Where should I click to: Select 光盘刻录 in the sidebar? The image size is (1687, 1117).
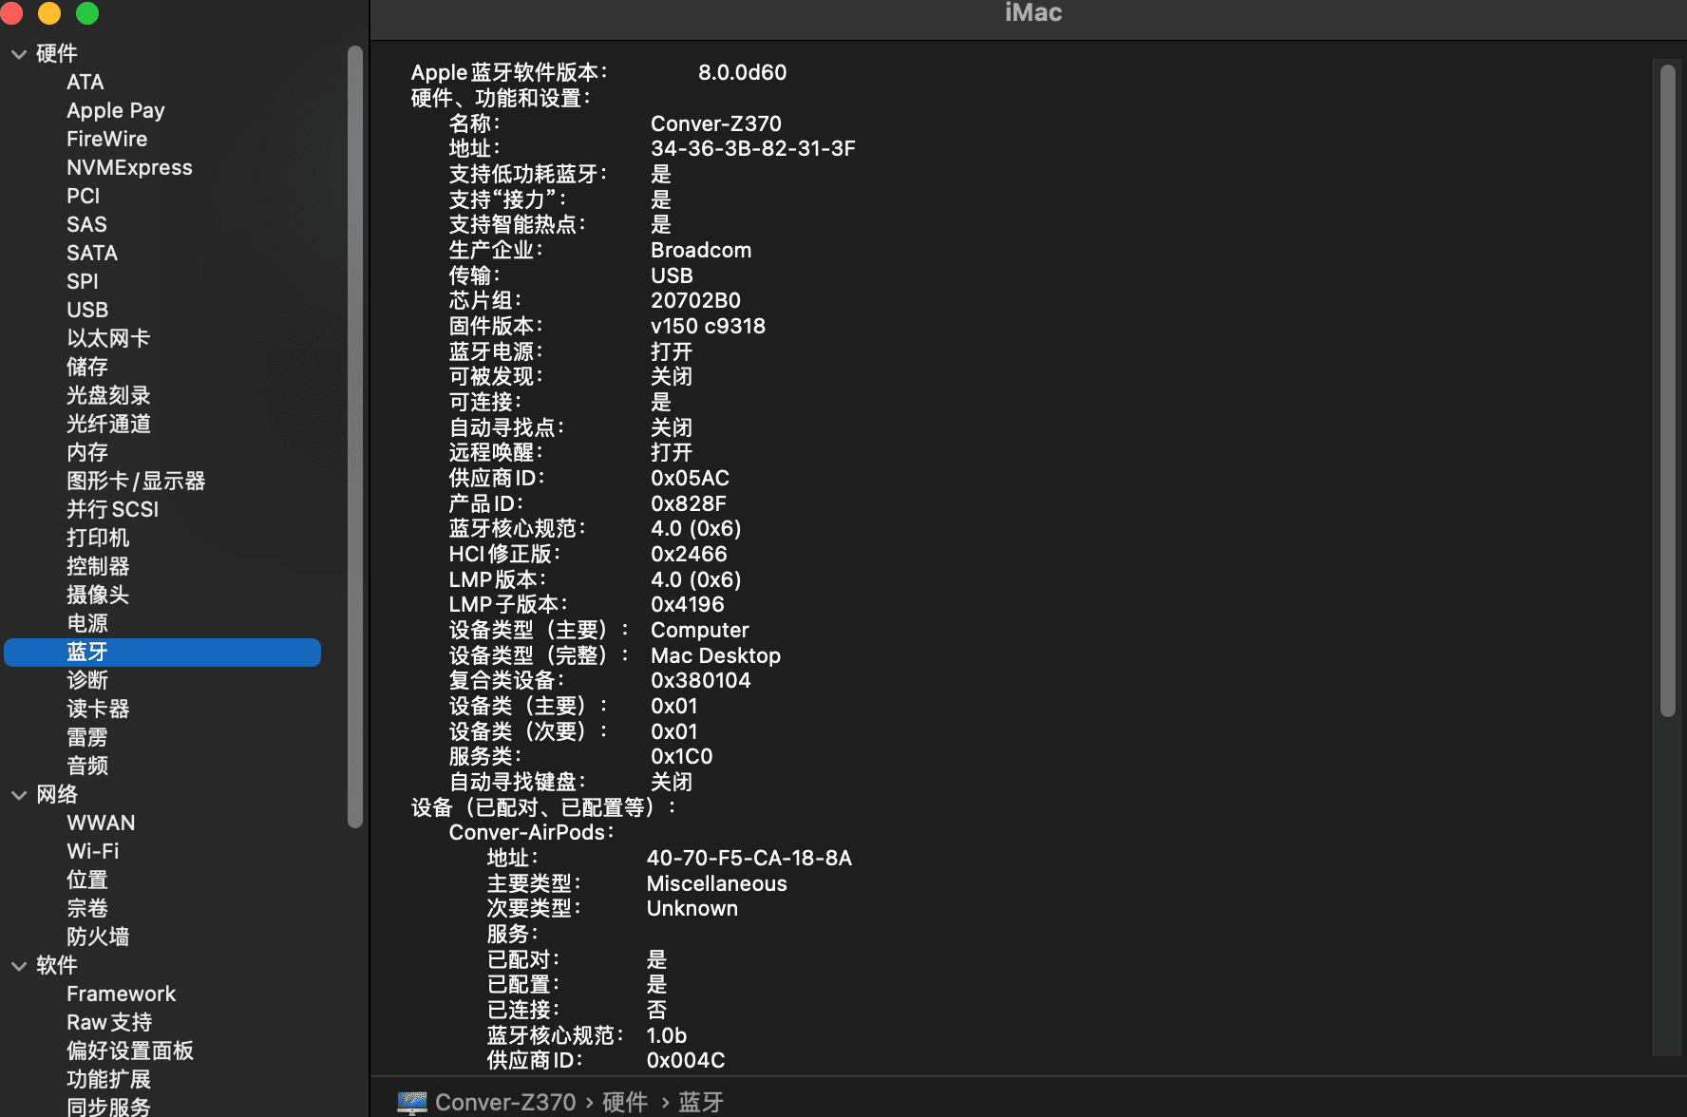[108, 396]
